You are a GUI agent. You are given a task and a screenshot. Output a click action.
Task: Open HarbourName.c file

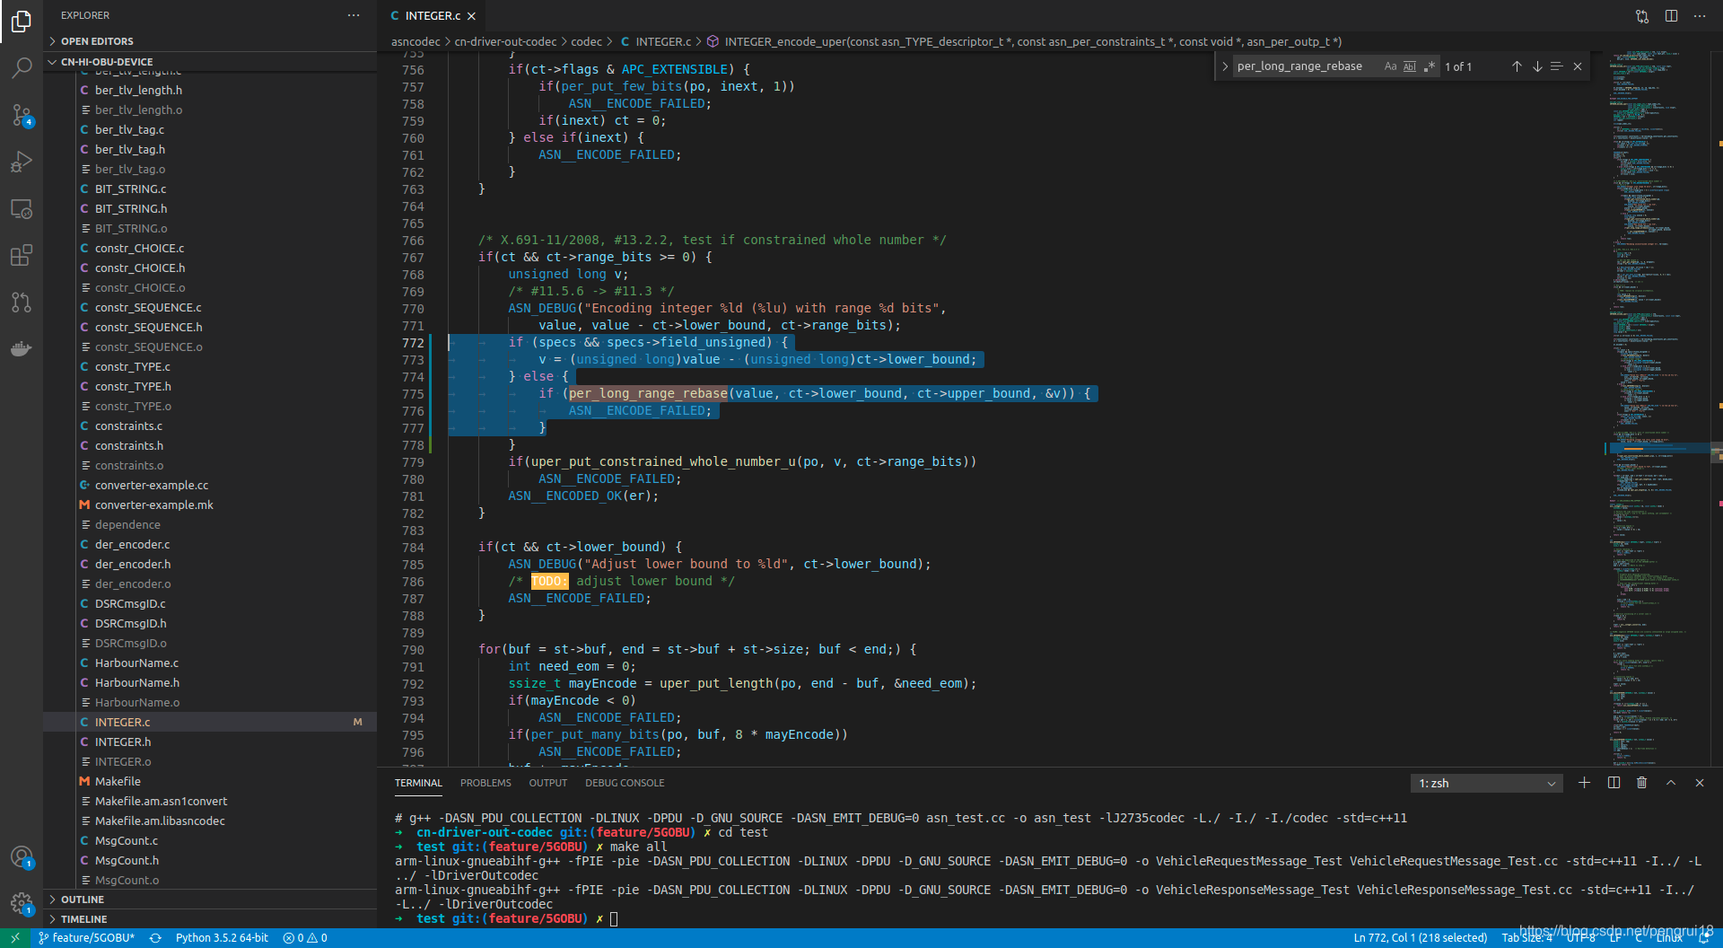tap(136, 663)
